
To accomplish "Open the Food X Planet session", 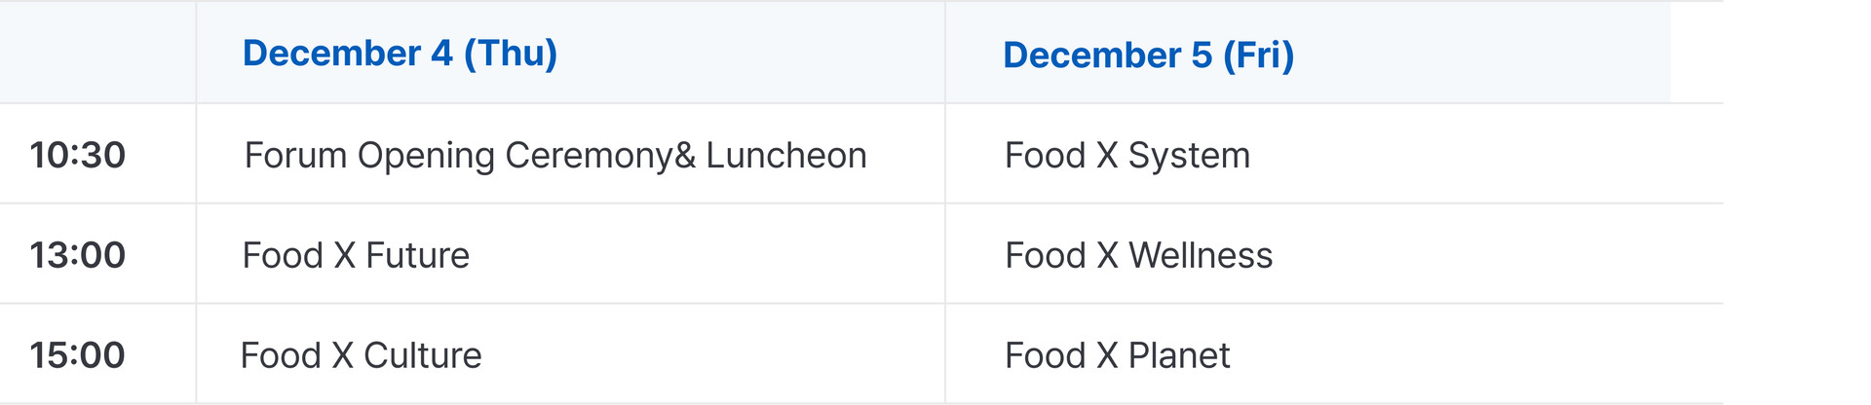I will [1117, 355].
